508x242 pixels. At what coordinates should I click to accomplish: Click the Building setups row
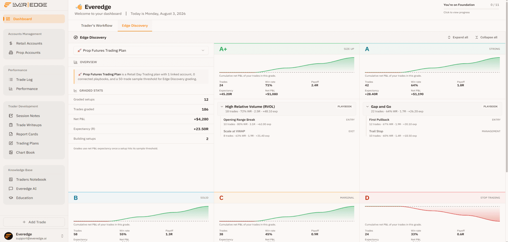point(141,139)
